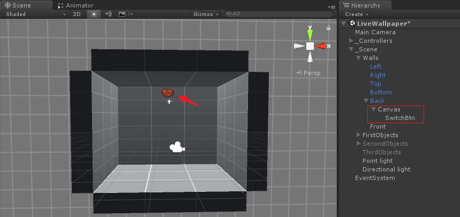Screen dimensions: 460x217
Task: Toggle scene audio speaker icon
Action: [x=108, y=14]
